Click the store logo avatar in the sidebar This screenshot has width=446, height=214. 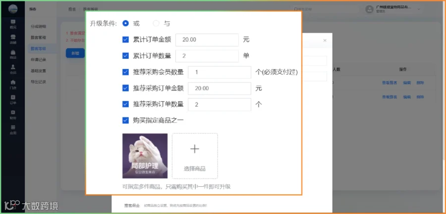(x=13, y=9)
